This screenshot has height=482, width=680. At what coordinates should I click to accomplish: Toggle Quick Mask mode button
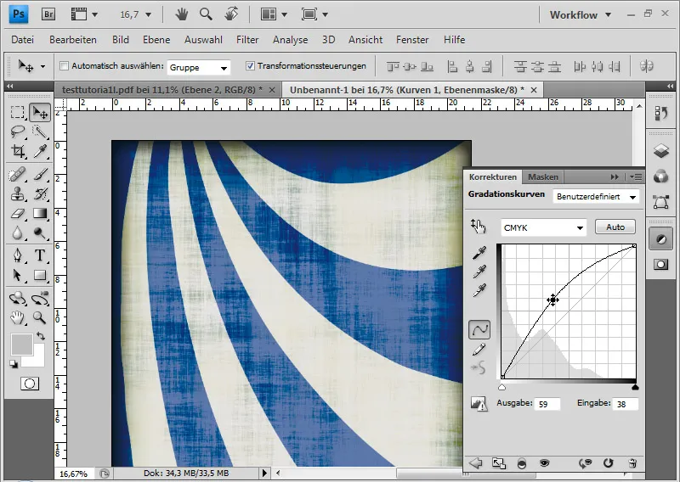click(x=30, y=384)
